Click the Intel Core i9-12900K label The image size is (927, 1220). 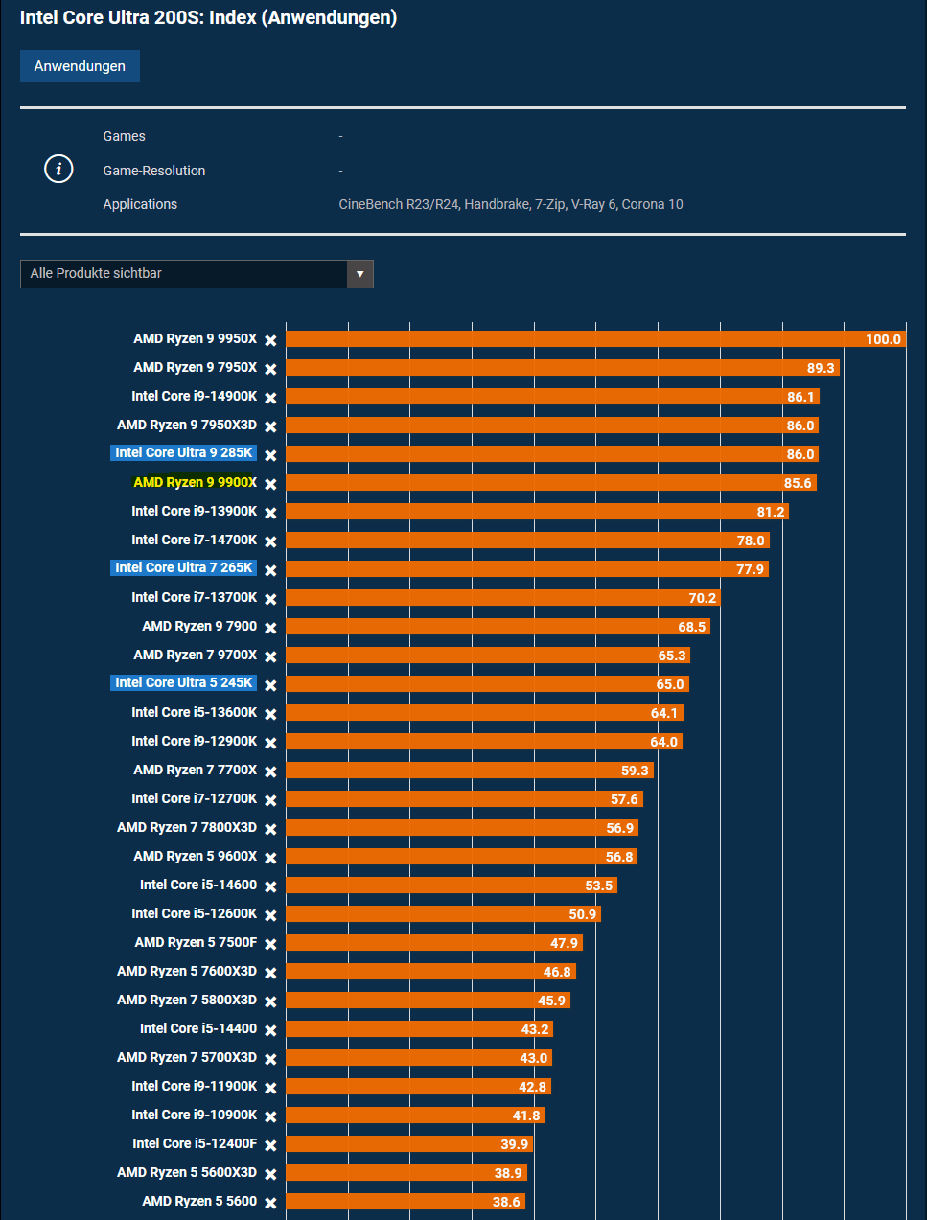coord(194,741)
